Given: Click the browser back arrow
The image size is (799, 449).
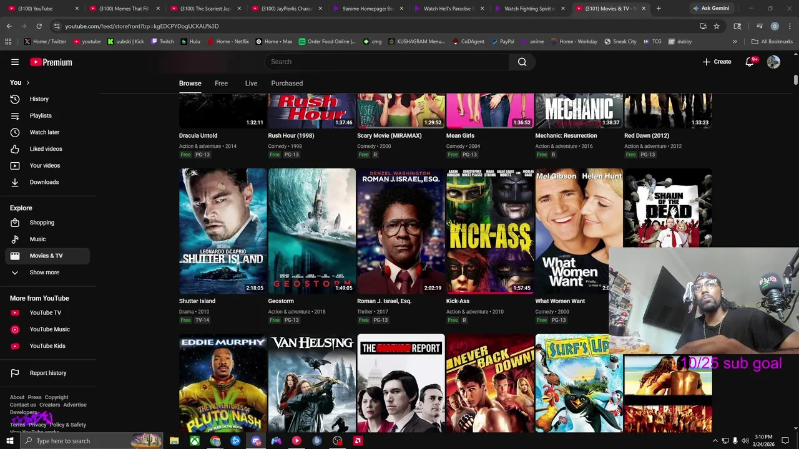Looking at the screenshot, I should pyautogui.click(x=9, y=26).
